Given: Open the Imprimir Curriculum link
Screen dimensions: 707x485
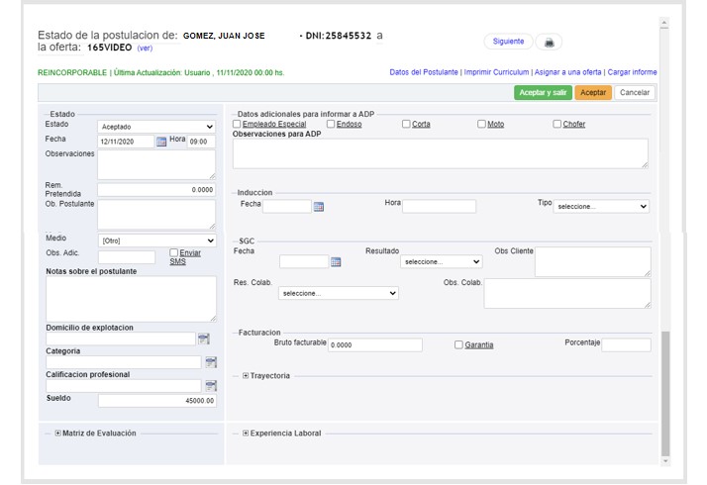Looking at the screenshot, I should click(x=496, y=72).
